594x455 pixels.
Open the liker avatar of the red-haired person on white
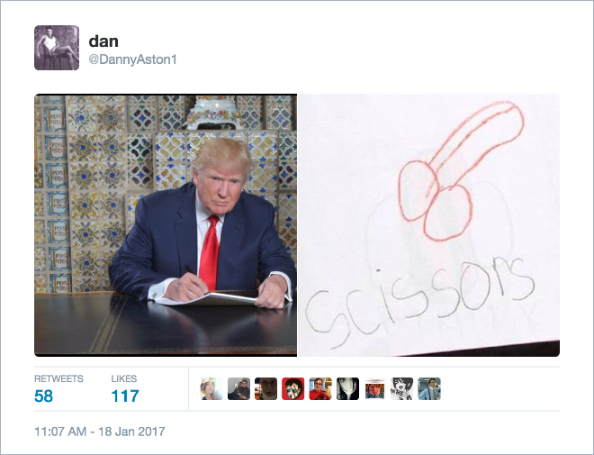tap(375, 388)
